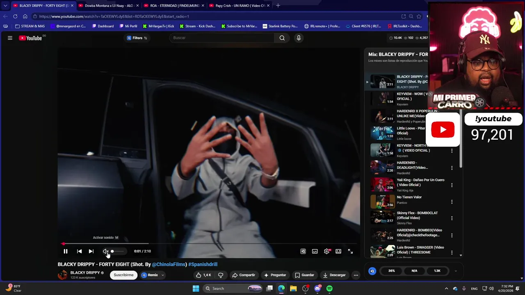The height and width of the screenshot is (295, 525).
Task: Open Dashboard bookmark
Action: point(103,26)
